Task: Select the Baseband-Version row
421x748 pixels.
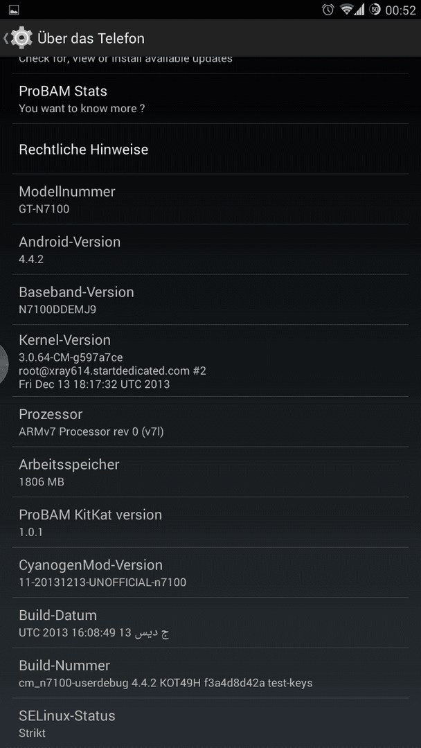Action: 210,299
